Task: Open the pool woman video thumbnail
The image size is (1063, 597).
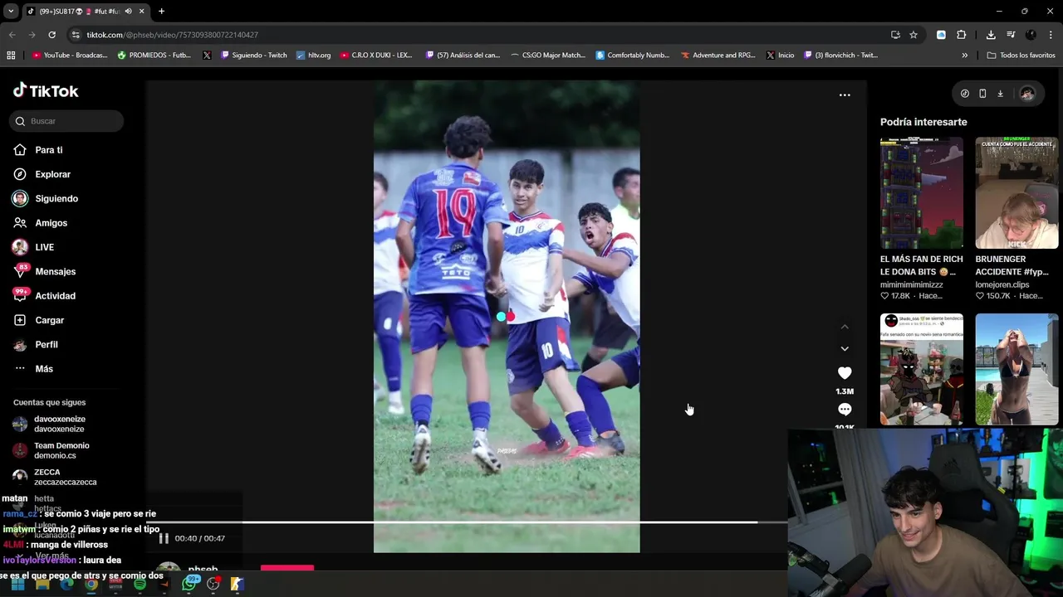Action: point(1016,370)
